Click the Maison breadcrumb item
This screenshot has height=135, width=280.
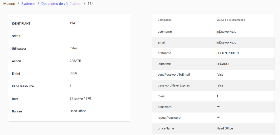(x=9, y=4)
